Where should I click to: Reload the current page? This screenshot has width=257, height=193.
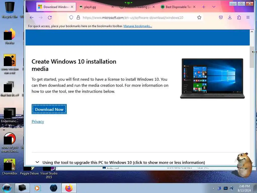coord(50,18)
